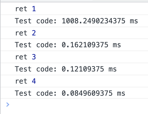Click 'Test code:' label in first timing row
This screenshot has height=114, width=148.
pos(36,21)
